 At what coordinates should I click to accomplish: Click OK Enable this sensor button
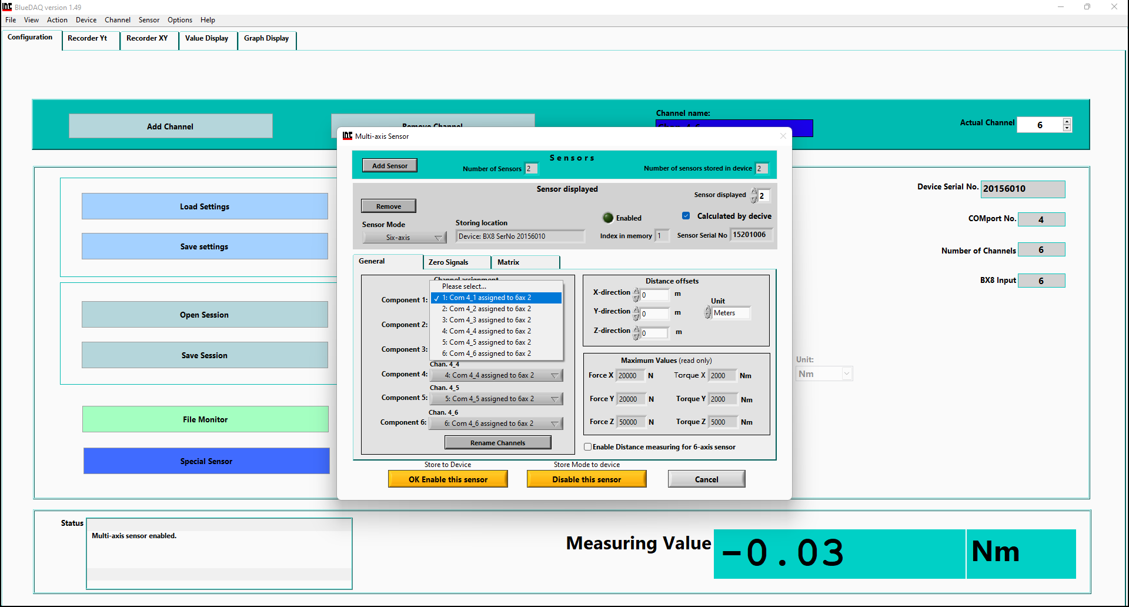click(x=447, y=479)
